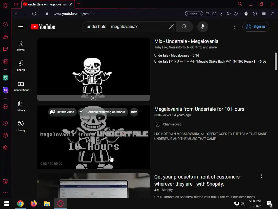278x209 pixels.
Task: Open YouTube History sidebar item
Action: [x=21, y=126]
